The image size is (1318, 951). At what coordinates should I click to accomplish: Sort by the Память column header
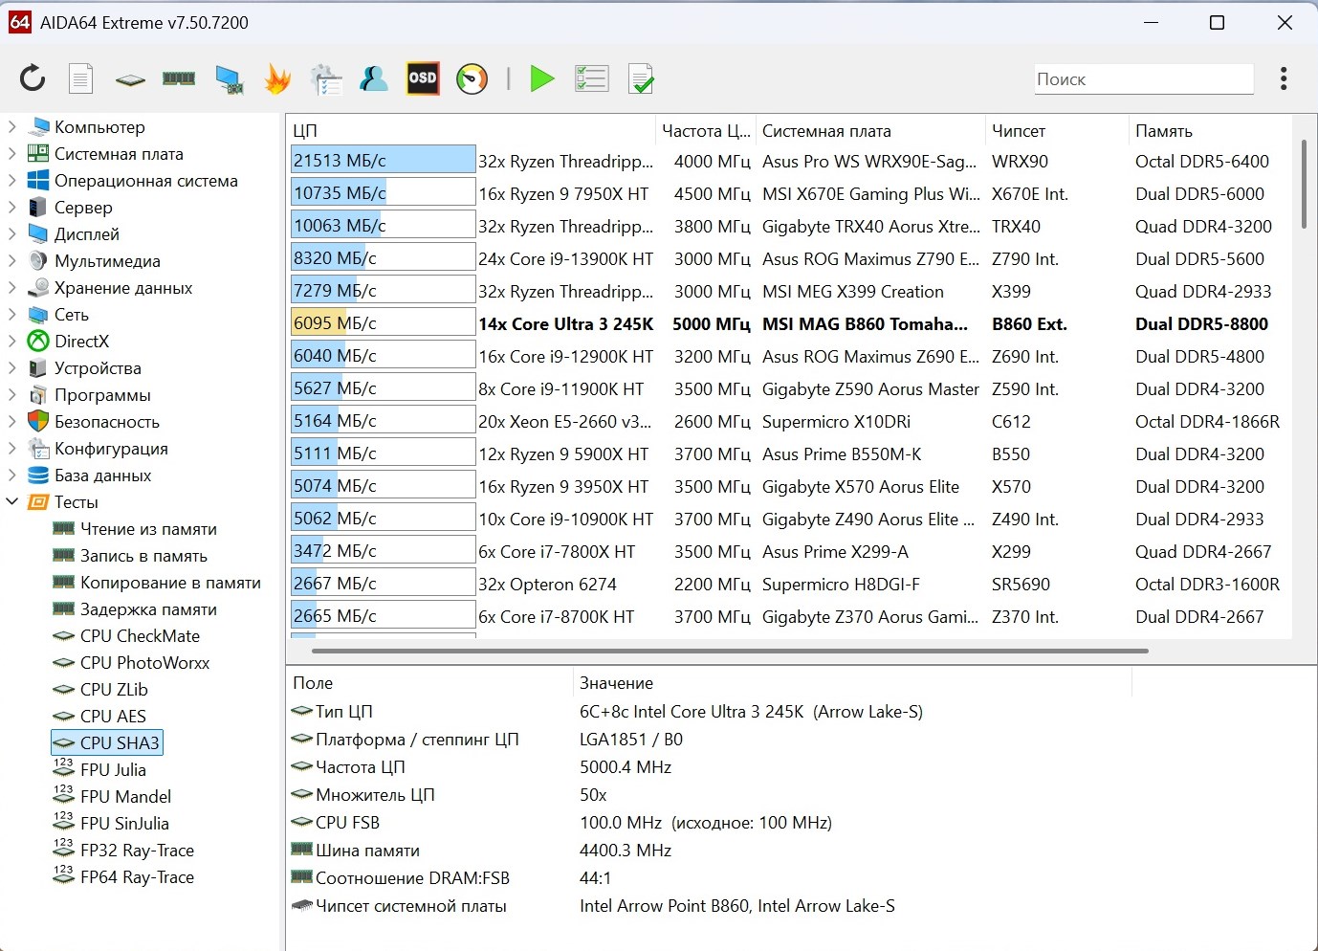click(1163, 131)
